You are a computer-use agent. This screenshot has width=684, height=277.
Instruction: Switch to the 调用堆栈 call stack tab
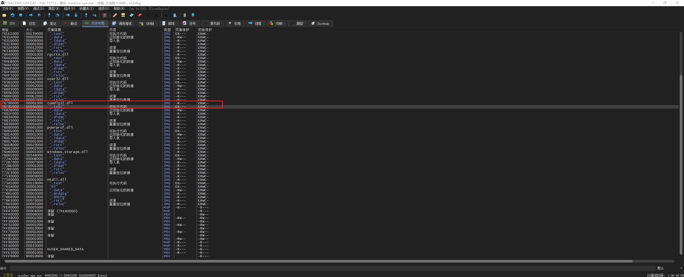pyautogui.click(x=122, y=24)
